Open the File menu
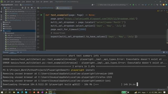 (x=5, y=2)
